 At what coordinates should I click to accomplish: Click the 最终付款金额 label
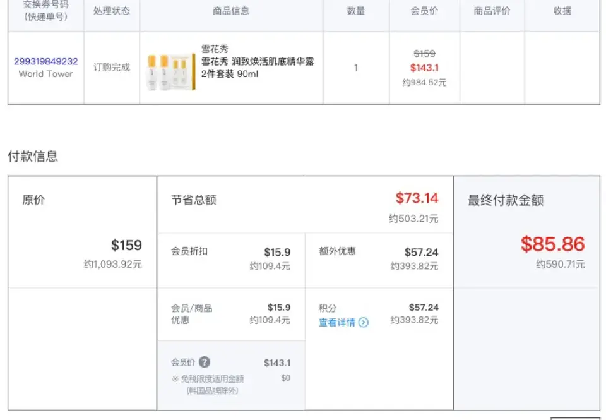(506, 200)
